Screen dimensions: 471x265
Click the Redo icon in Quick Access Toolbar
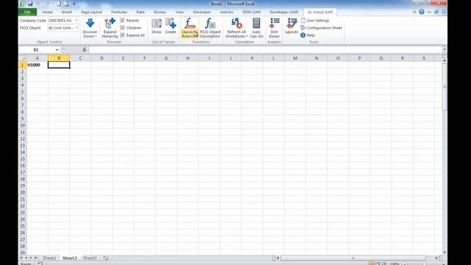[48, 4]
